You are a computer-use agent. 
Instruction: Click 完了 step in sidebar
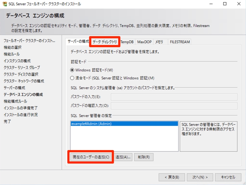click(x=7, y=121)
